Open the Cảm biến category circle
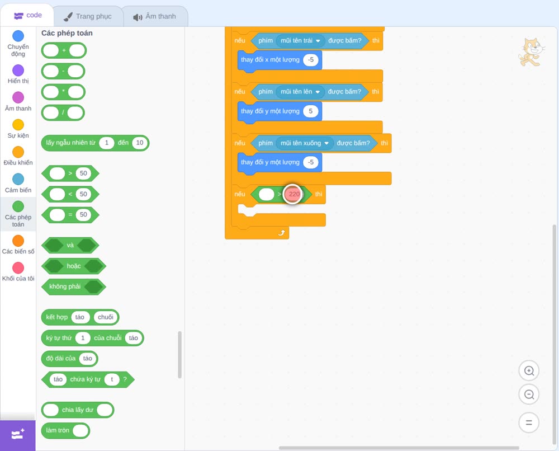The width and height of the screenshot is (559, 451). (18, 179)
